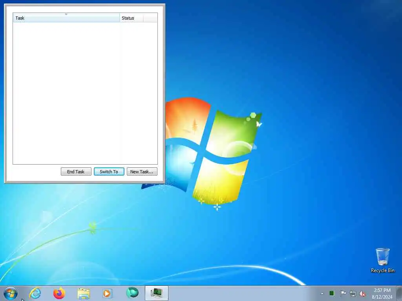This screenshot has height=301, width=402.
Task: Open the Action Center flag icon
Action: pos(343,293)
